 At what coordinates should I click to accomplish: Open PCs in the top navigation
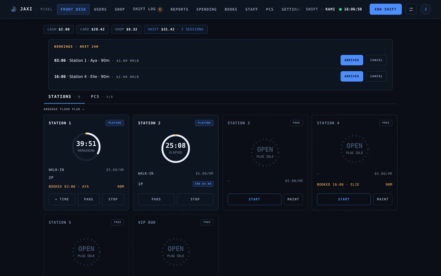[x=270, y=9]
